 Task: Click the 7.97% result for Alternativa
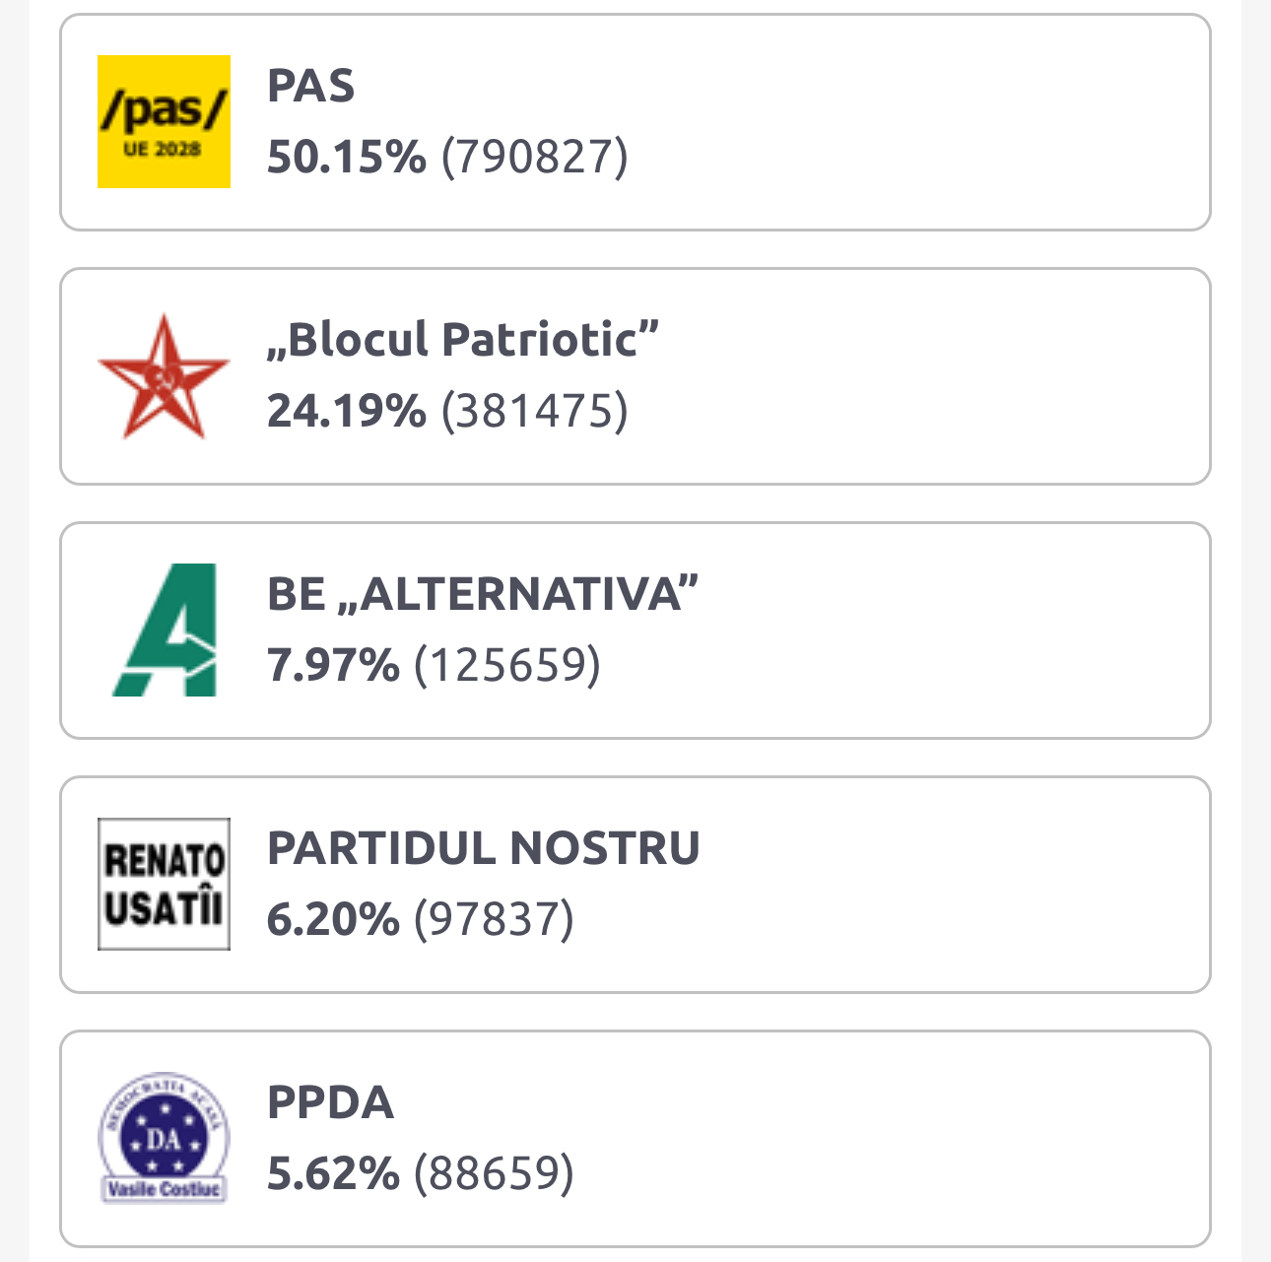pyautogui.click(x=333, y=665)
